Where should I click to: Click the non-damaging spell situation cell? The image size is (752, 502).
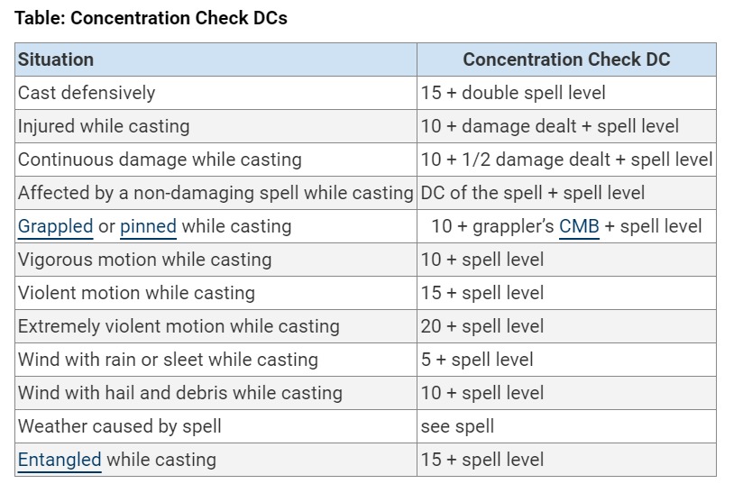pos(216,193)
